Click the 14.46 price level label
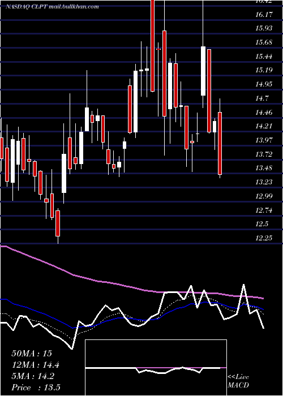This screenshot has height=396, width=283. [x=264, y=112]
